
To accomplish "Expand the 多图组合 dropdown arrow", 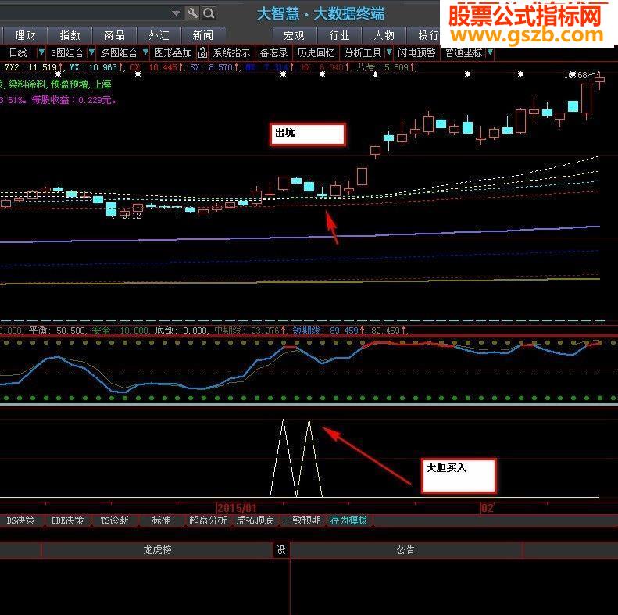I will 145,52.
